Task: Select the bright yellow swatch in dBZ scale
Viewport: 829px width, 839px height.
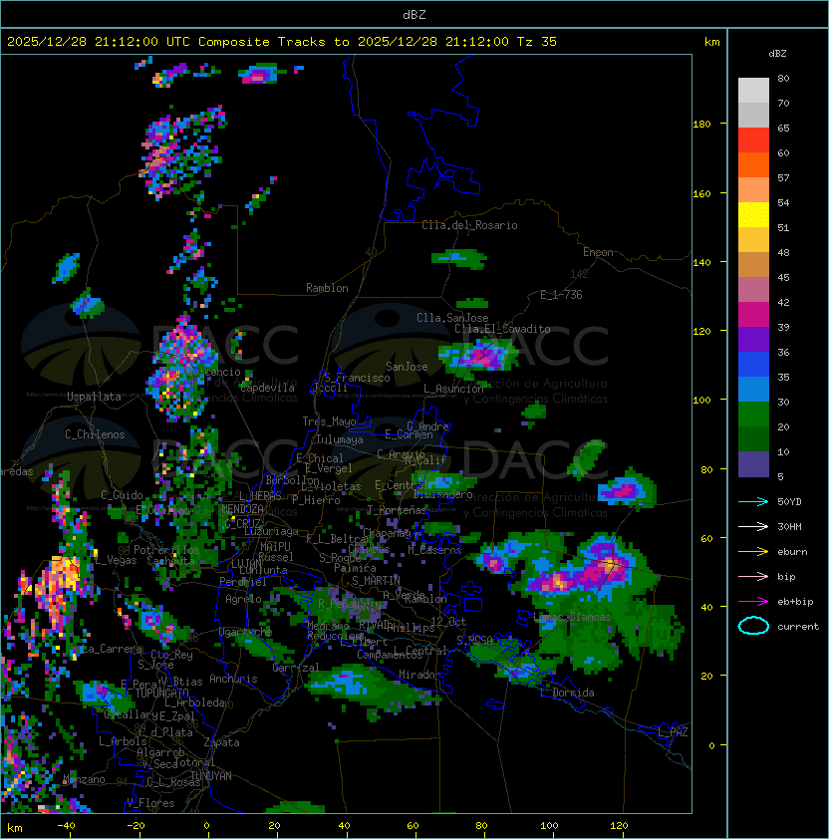Action: (x=753, y=215)
